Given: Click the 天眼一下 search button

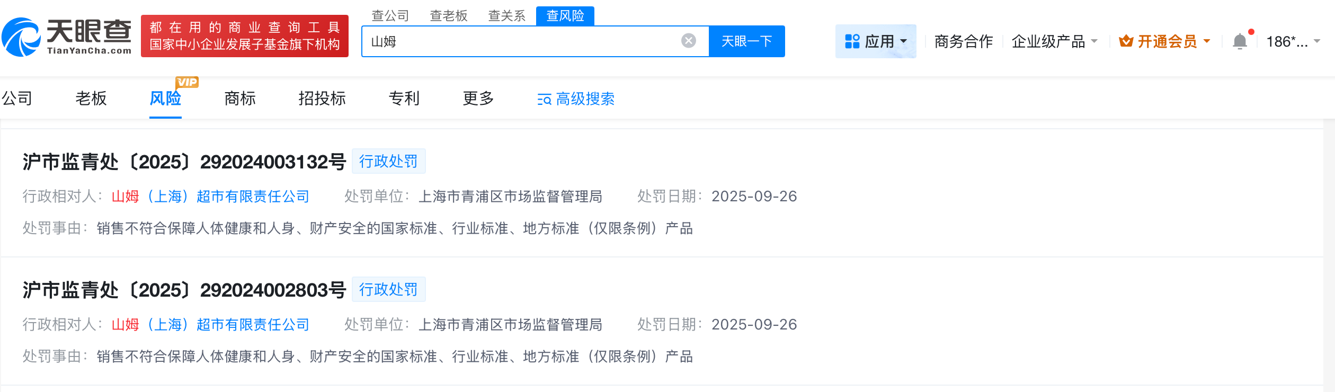Looking at the screenshot, I should pyautogui.click(x=747, y=41).
